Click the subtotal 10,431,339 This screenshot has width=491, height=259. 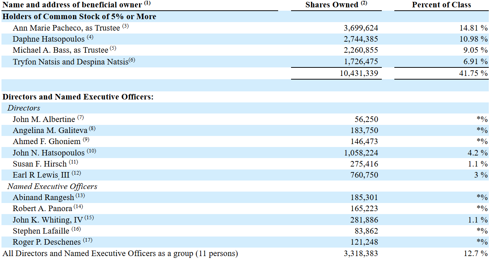click(359, 73)
